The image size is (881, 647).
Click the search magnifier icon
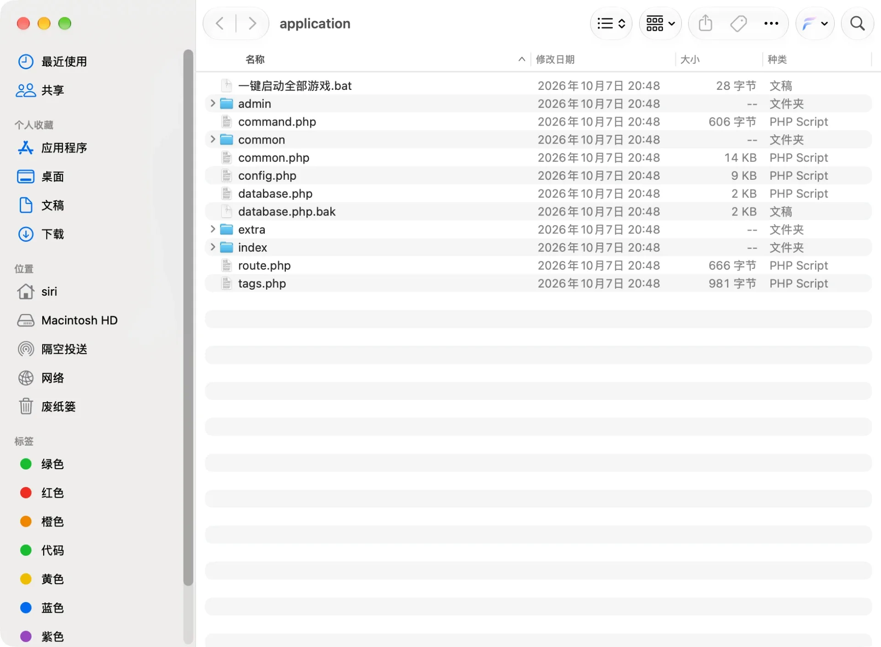[857, 23]
